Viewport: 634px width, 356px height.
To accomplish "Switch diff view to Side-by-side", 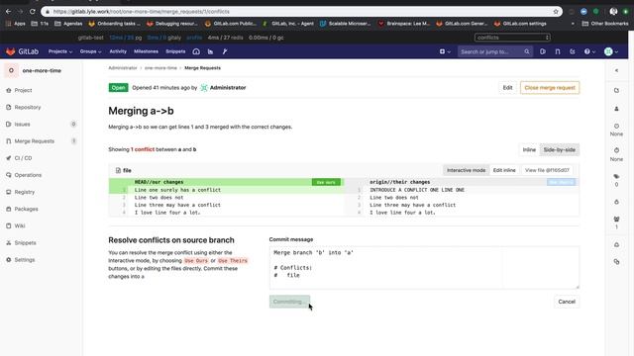I will tap(559, 149).
